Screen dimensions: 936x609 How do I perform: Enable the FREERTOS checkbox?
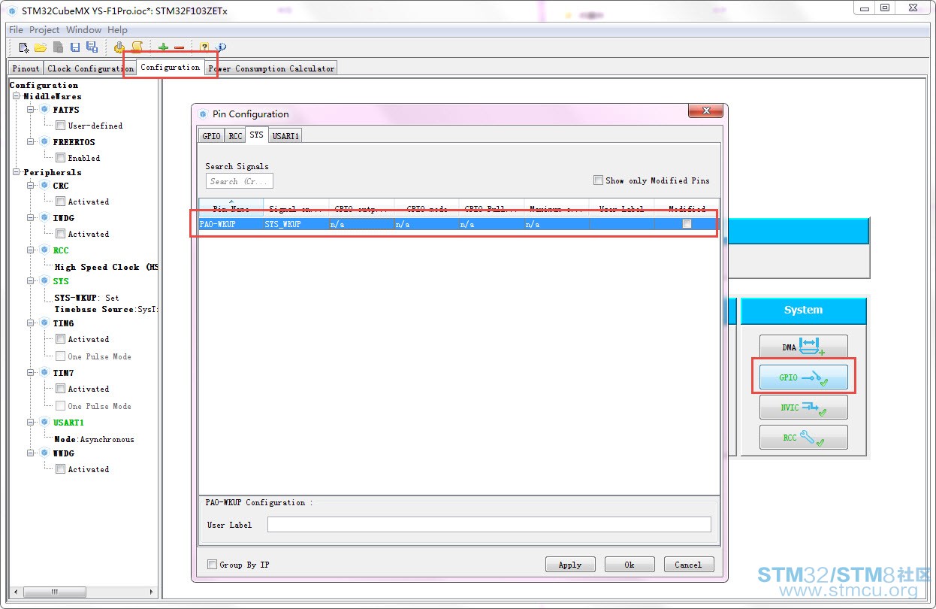pyautogui.click(x=60, y=158)
